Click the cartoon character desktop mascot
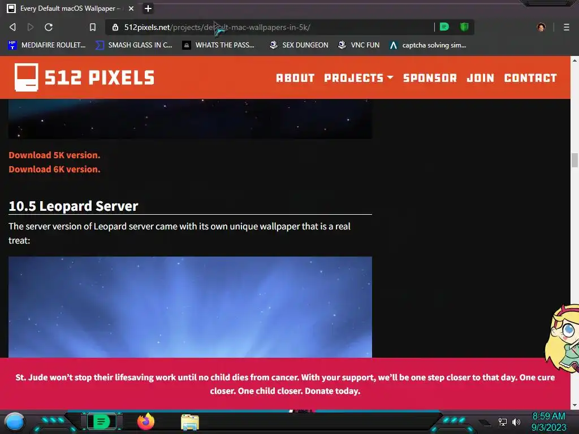Viewport: 579px width, 434px height. coord(562,338)
